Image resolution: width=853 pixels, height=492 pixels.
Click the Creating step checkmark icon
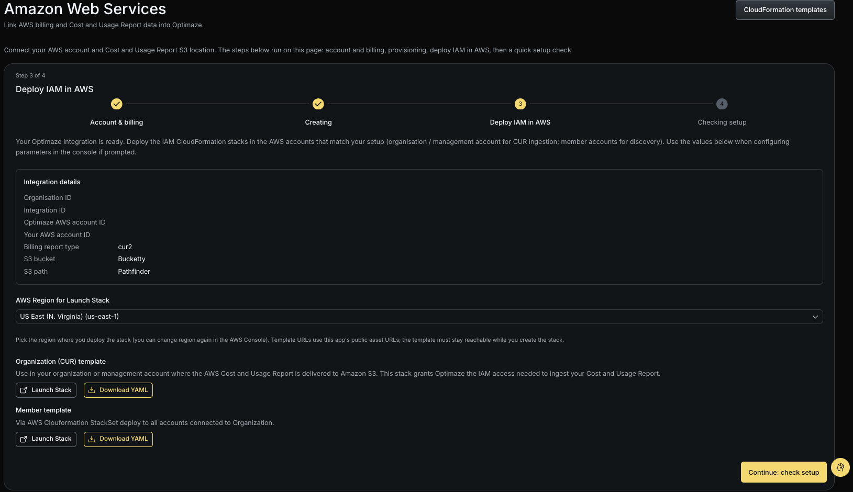pos(318,104)
